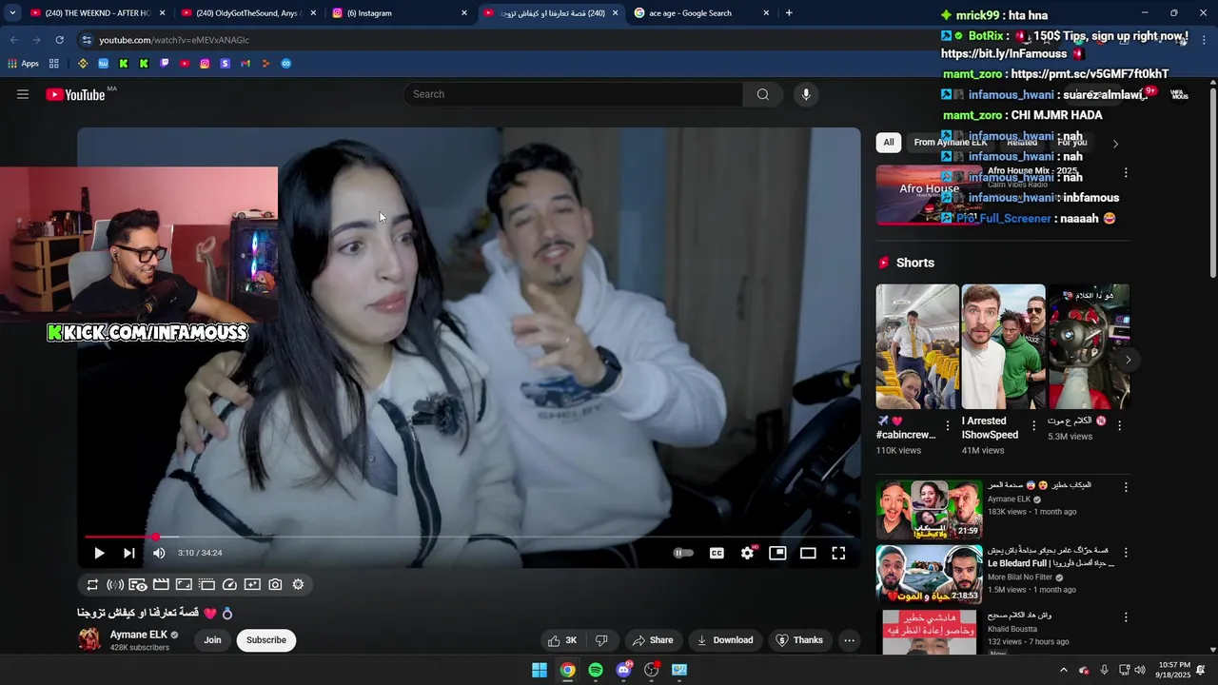Image resolution: width=1218 pixels, height=685 pixels.
Task: Open options for I Arrested IShowSpeed short
Action: pos(1033,426)
